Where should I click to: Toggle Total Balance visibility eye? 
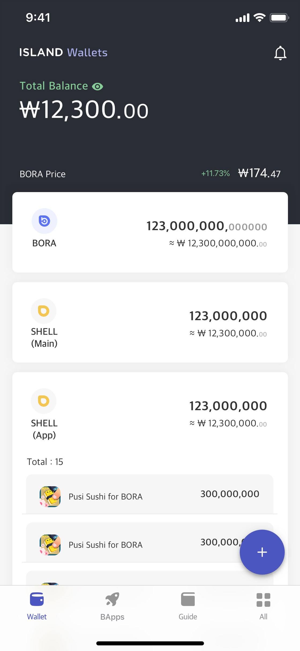coord(97,87)
